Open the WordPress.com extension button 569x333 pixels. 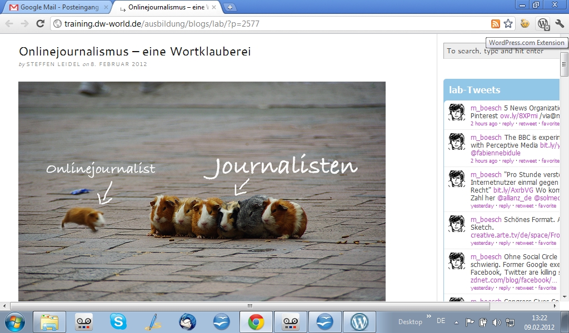tap(542, 23)
